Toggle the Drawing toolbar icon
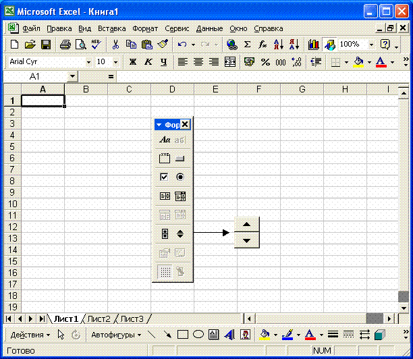 pyautogui.click(x=329, y=45)
